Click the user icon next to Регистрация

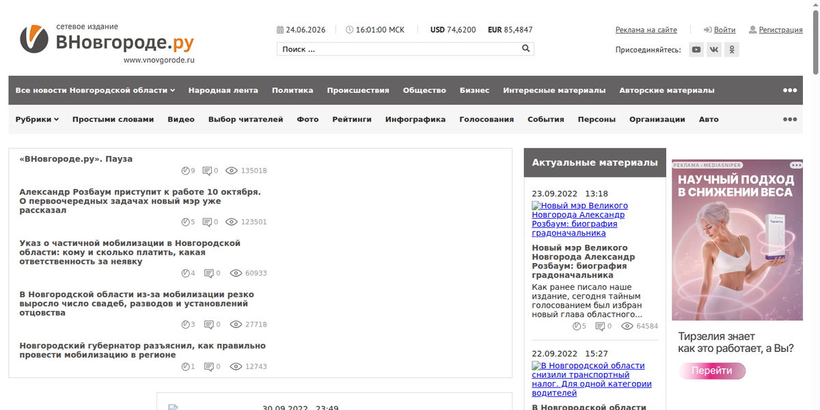coord(753,30)
